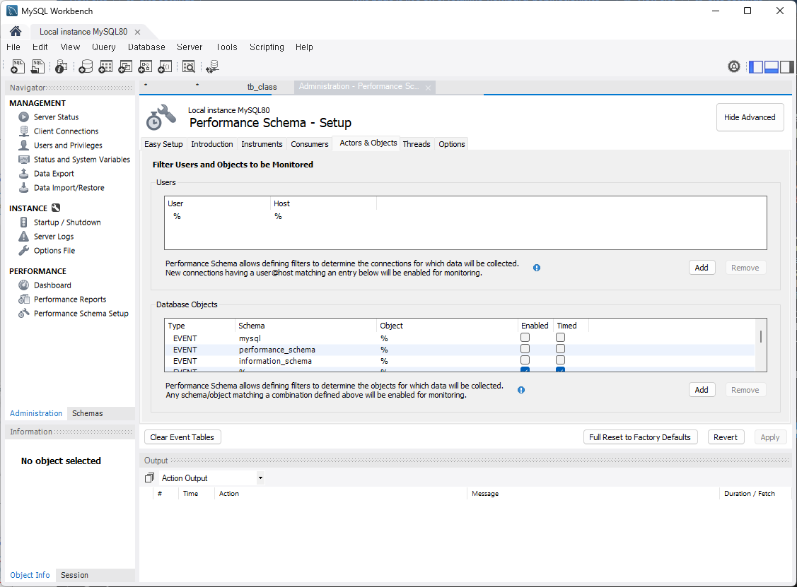Viewport: 797px width, 587px height.
Task: Switch to the Consumers tab
Action: (310, 144)
